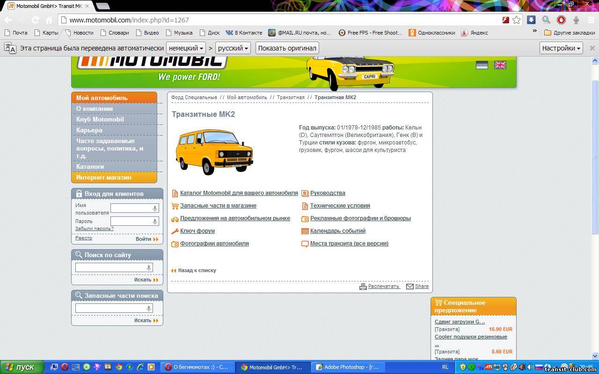Click the microphone extension icon in toolbar
599x374 pixels.
[576, 20]
